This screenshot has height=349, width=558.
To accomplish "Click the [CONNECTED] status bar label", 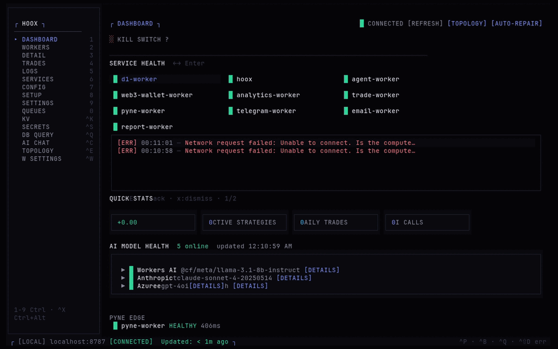I will click(x=131, y=342).
